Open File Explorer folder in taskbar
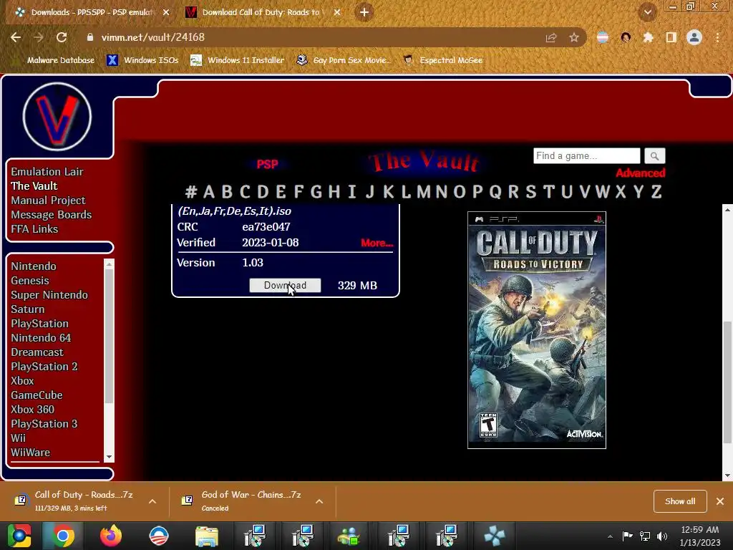This screenshot has width=733, height=550. pyautogui.click(x=207, y=536)
